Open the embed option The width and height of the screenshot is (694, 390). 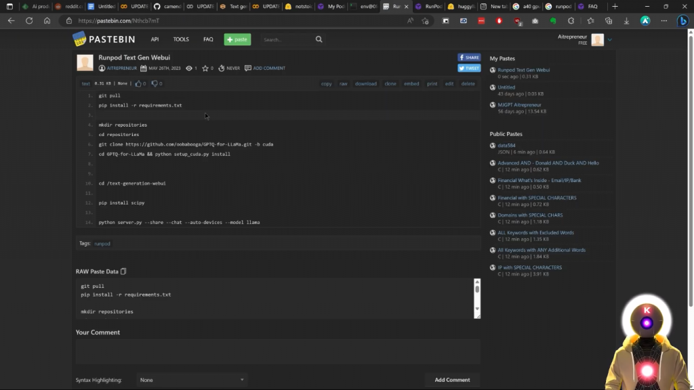click(x=411, y=83)
